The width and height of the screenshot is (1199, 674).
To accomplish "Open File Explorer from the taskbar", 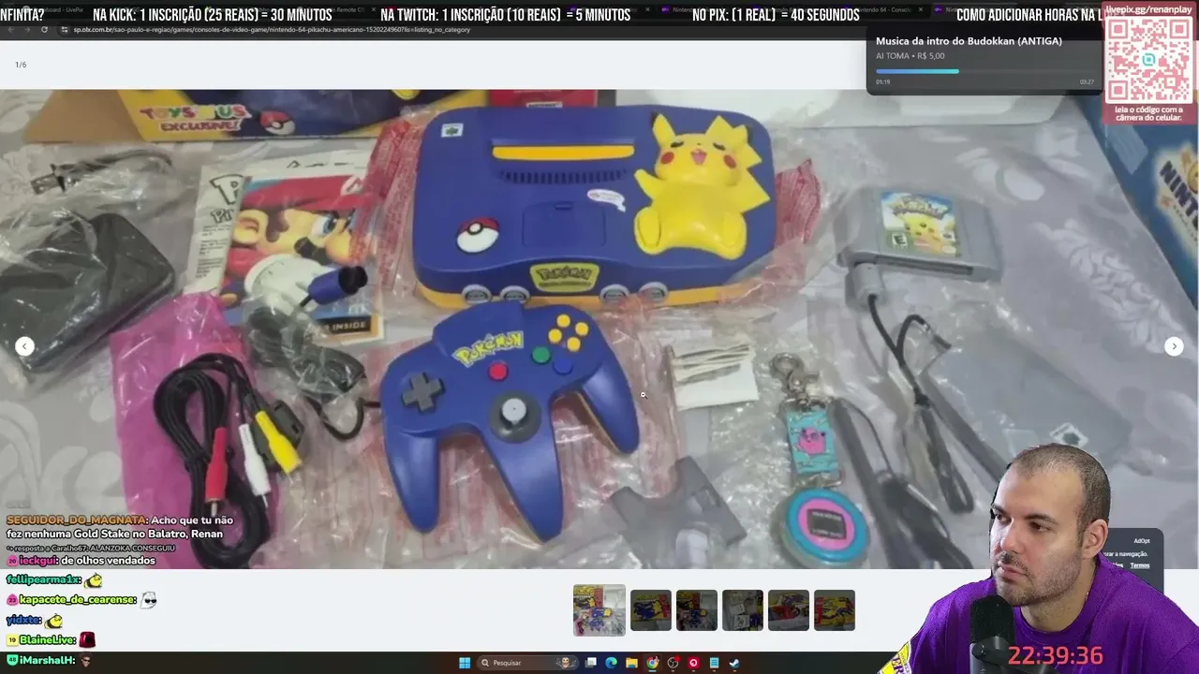I will (x=632, y=663).
